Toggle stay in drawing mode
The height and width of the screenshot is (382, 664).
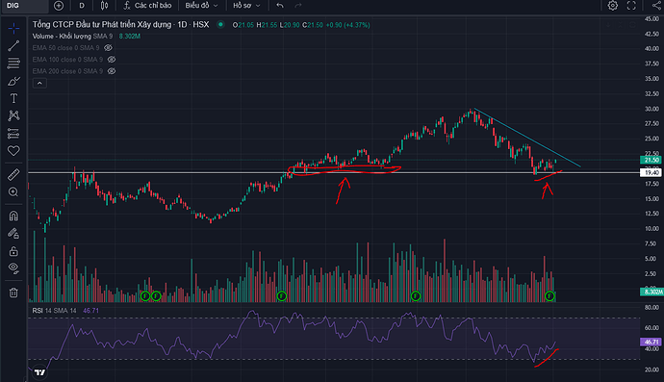(x=13, y=234)
